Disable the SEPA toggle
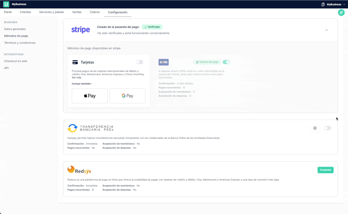 coord(226,62)
